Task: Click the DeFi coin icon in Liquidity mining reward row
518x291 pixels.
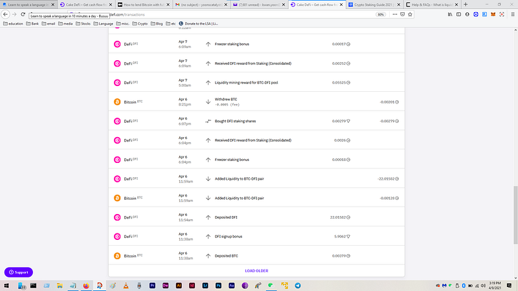Action: pos(117,83)
